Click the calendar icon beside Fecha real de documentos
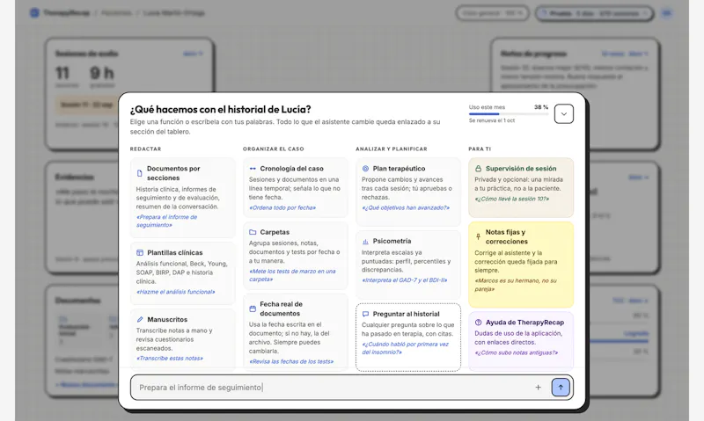 pos(253,308)
